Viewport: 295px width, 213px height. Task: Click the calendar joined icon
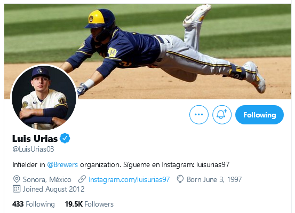click(17, 188)
